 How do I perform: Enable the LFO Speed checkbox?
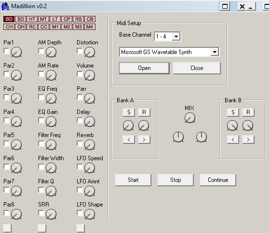click(80, 167)
